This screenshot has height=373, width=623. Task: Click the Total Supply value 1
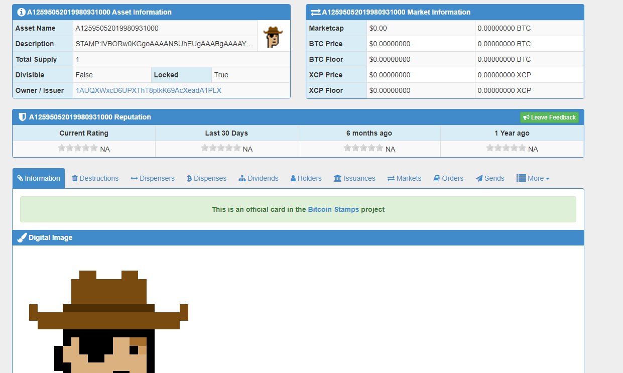click(x=77, y=59)
